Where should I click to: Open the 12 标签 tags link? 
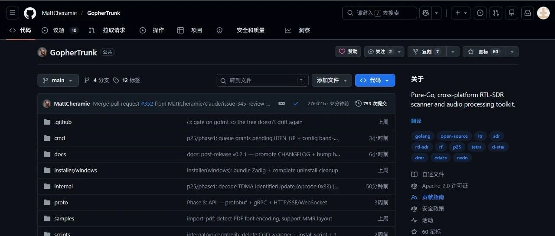[127, 80]
